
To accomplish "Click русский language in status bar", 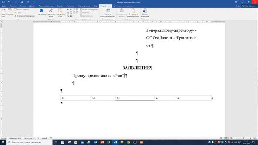I will (x=44, y=138).
